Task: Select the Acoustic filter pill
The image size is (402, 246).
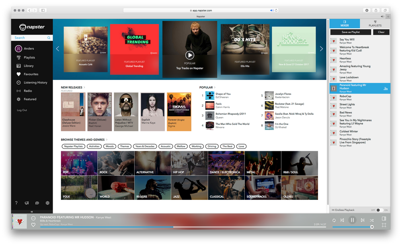Action: (166, 146)
